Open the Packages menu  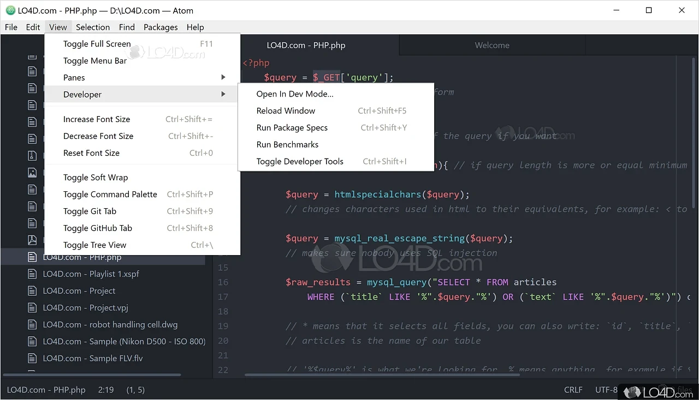tap(161, 27)
